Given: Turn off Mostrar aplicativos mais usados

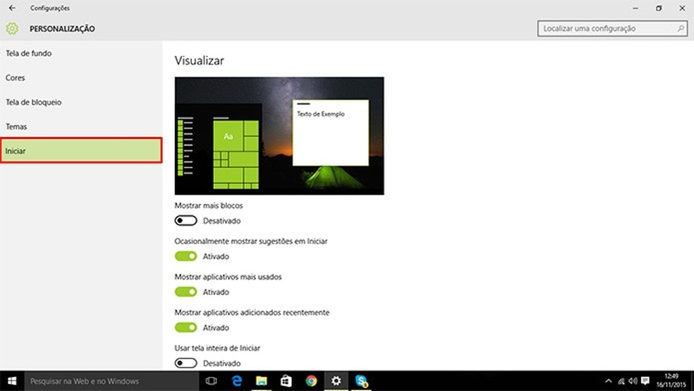Looking at the screenshot, I should tap(186, 291).
